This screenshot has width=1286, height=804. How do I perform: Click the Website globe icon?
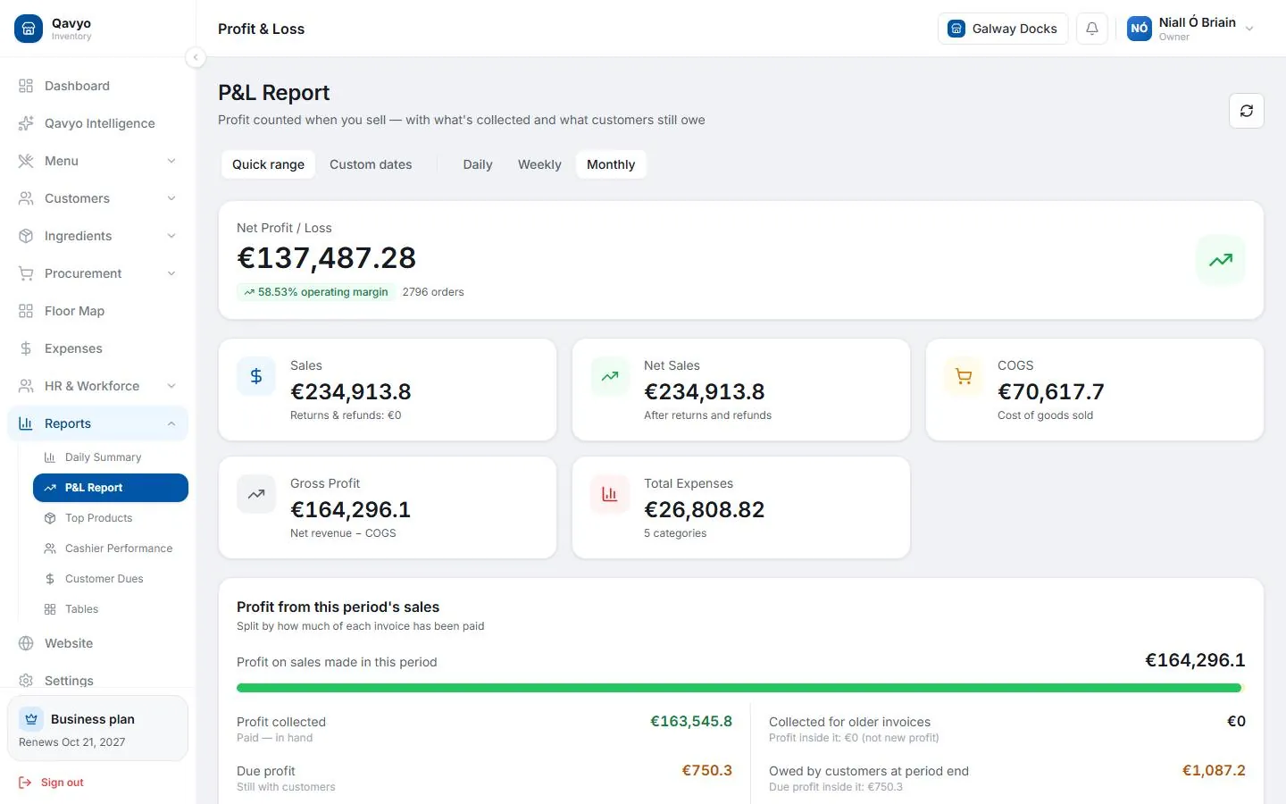point(26,643)
